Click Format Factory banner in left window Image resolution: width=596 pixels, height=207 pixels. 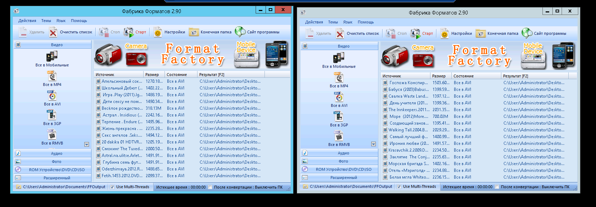[x=193, y=54]
